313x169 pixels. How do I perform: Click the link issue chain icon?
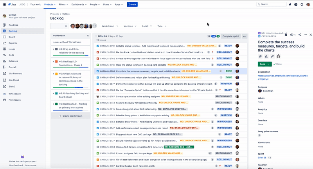pyautogui.click(x=272, y=56)
